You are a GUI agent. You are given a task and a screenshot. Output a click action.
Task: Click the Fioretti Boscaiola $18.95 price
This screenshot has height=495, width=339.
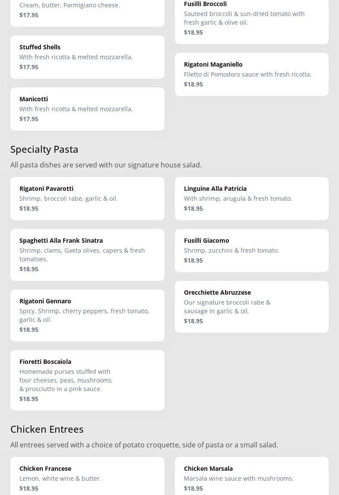click(x=29, y=399)
